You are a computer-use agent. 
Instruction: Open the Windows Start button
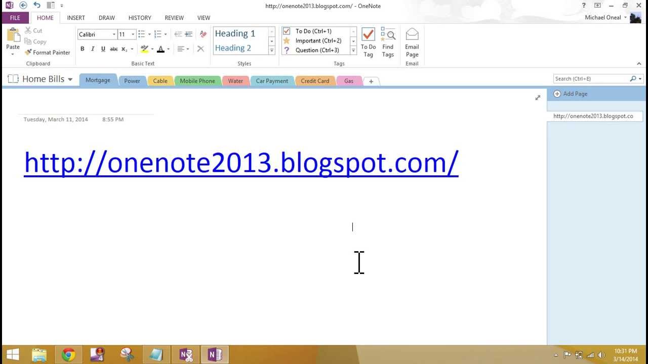[x=13, y=355]
